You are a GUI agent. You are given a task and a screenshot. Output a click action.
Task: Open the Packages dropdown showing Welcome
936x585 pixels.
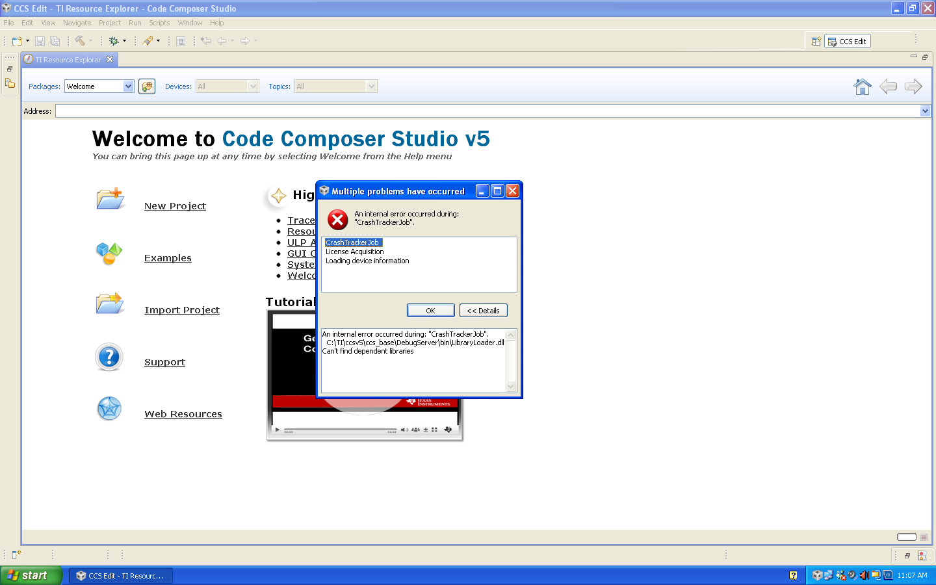(x=99, y=86)
